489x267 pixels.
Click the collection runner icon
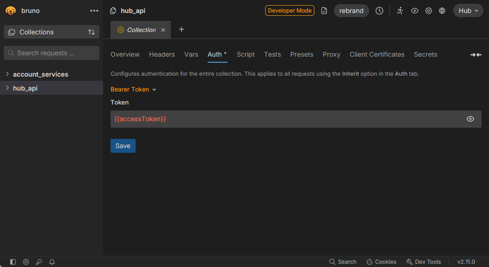[400, 11]
